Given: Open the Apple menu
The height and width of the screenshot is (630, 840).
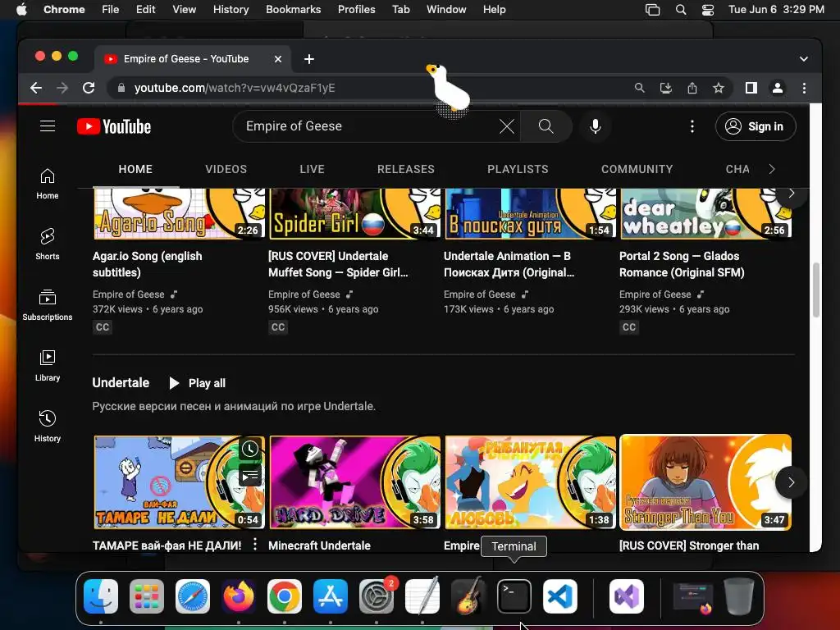Looking at the screenshot, I should point(21,10).
